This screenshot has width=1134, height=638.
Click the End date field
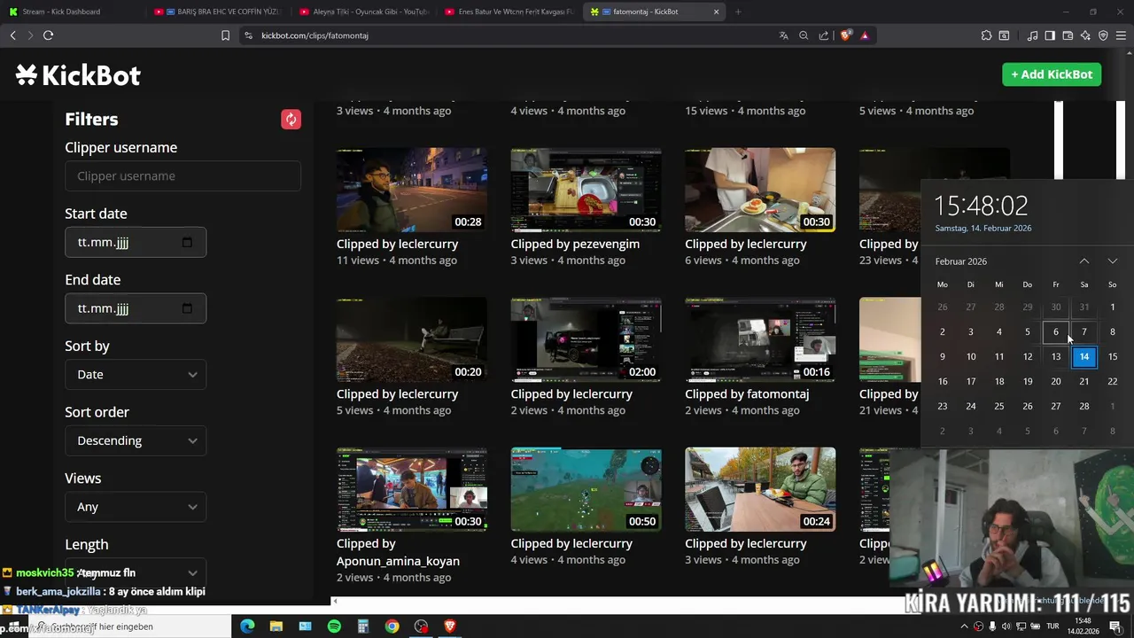tap(136, 308)
